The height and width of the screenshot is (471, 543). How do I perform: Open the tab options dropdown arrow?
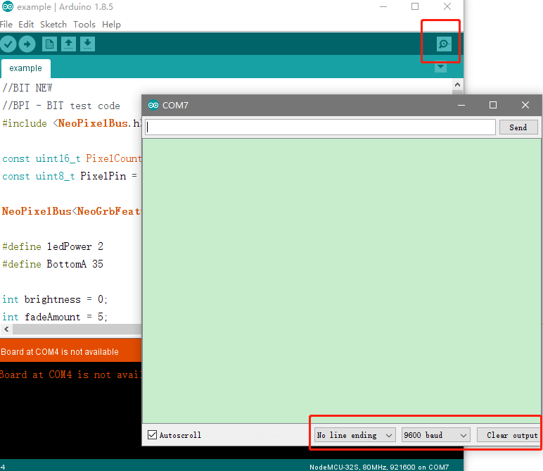click(441, 68)
